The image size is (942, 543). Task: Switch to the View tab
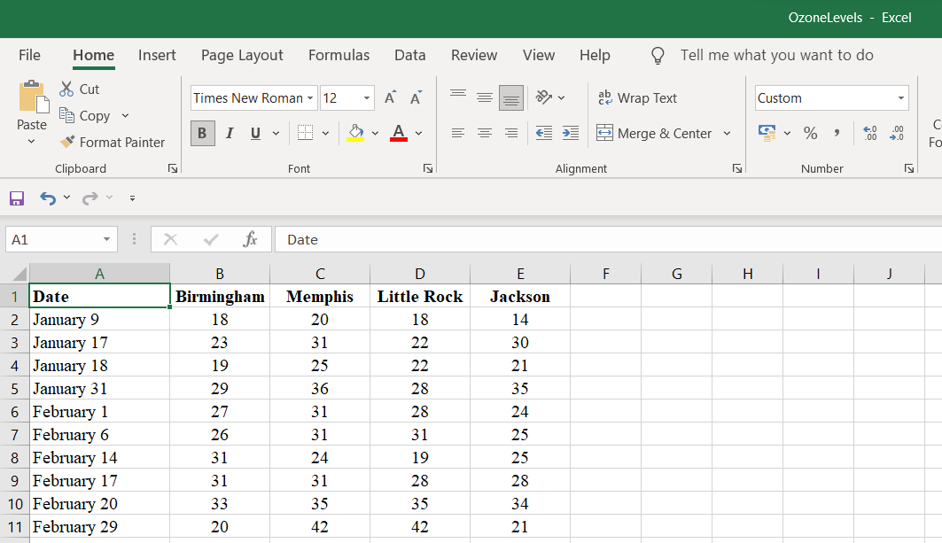[x=538, y=55]
